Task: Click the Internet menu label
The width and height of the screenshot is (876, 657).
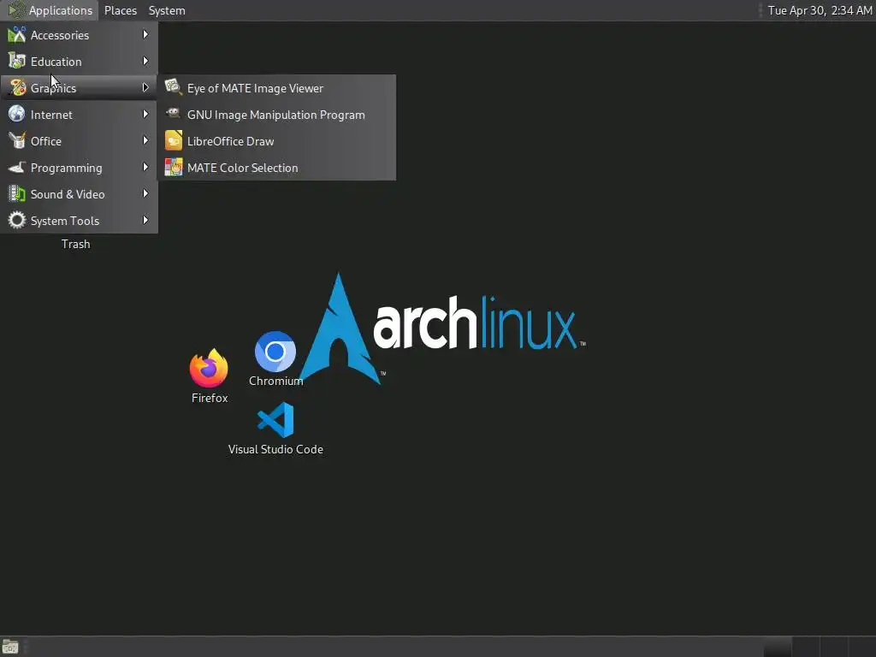Action: [x=51, y=115]
